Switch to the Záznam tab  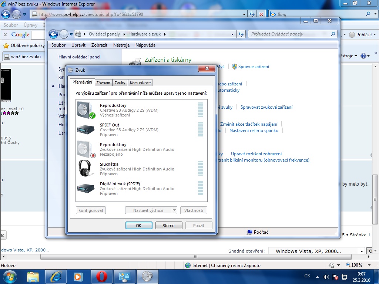(x=103, y=83)
